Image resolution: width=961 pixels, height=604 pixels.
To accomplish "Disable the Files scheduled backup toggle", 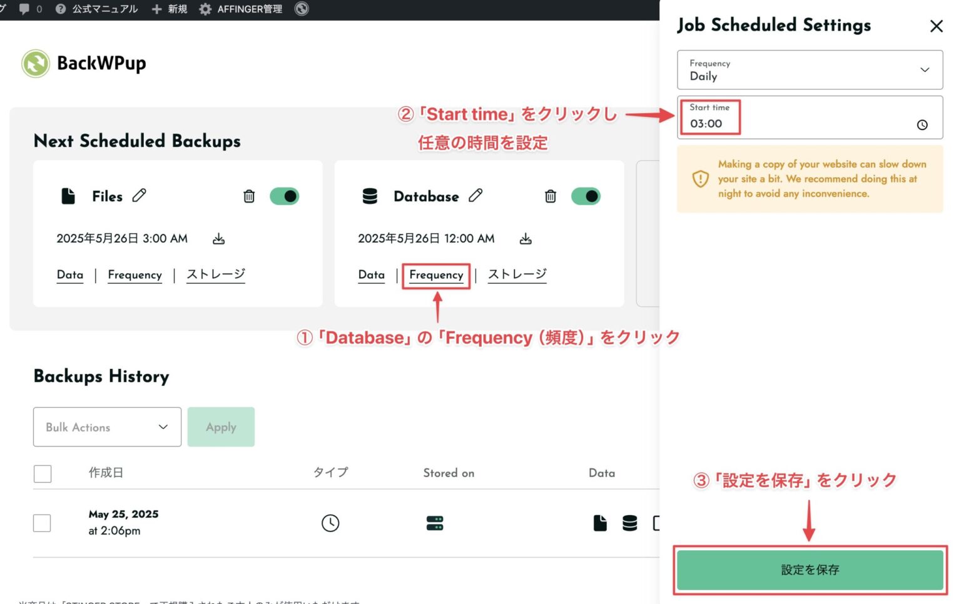I will [x=285, y=196].
